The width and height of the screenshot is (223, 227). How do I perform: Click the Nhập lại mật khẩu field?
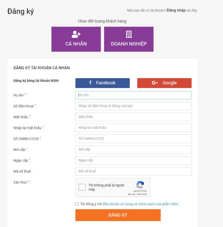pos(134,128)
